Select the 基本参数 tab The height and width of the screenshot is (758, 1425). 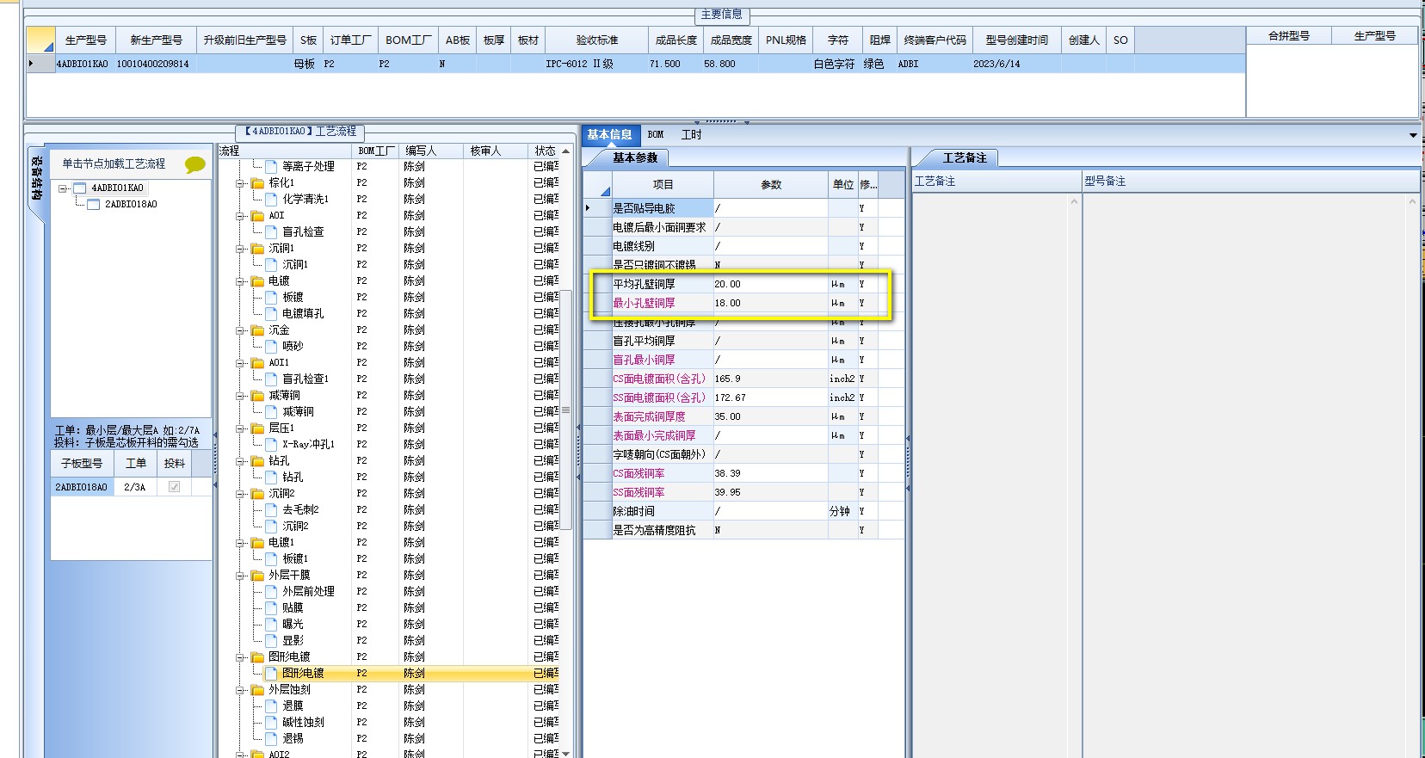pos(635,158)
